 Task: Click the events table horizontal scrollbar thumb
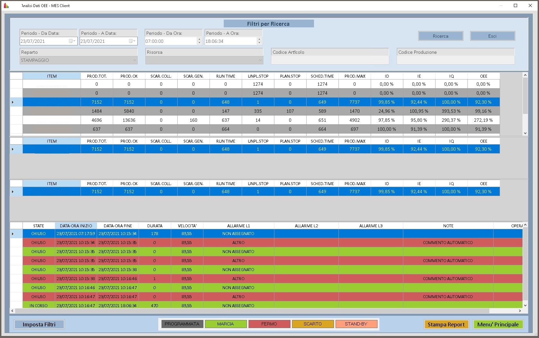(x=252, y=311)
